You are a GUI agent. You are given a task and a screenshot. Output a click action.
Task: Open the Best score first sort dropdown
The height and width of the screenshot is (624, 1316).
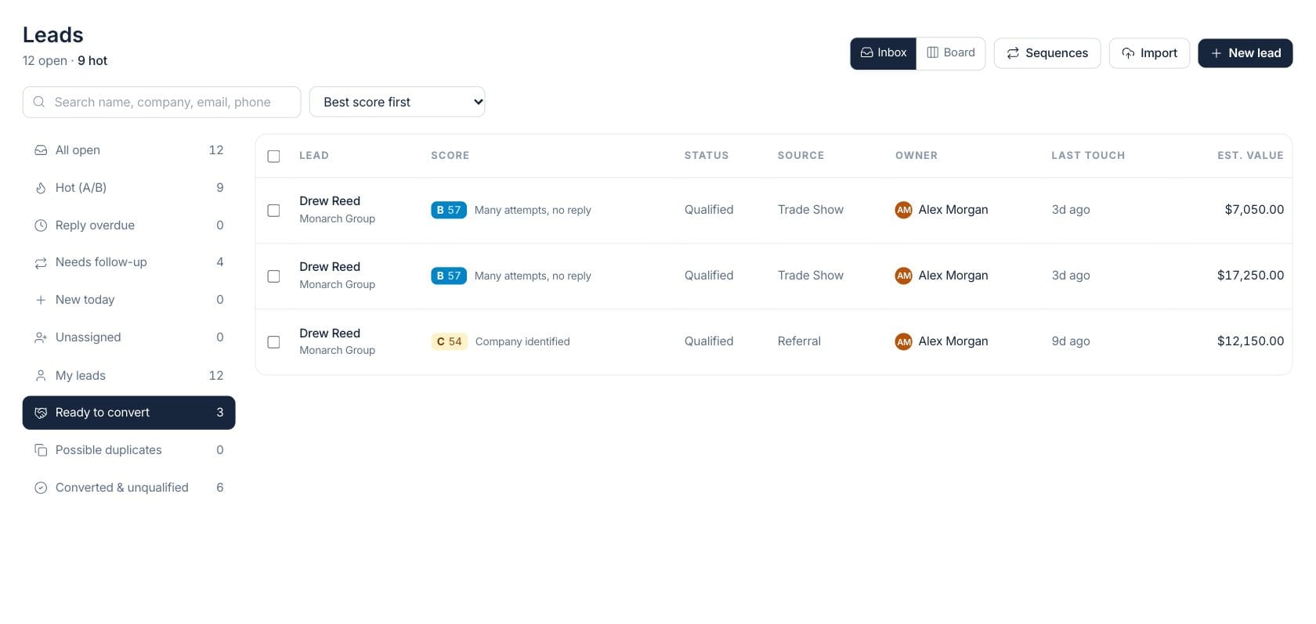(x=397, y=102)
